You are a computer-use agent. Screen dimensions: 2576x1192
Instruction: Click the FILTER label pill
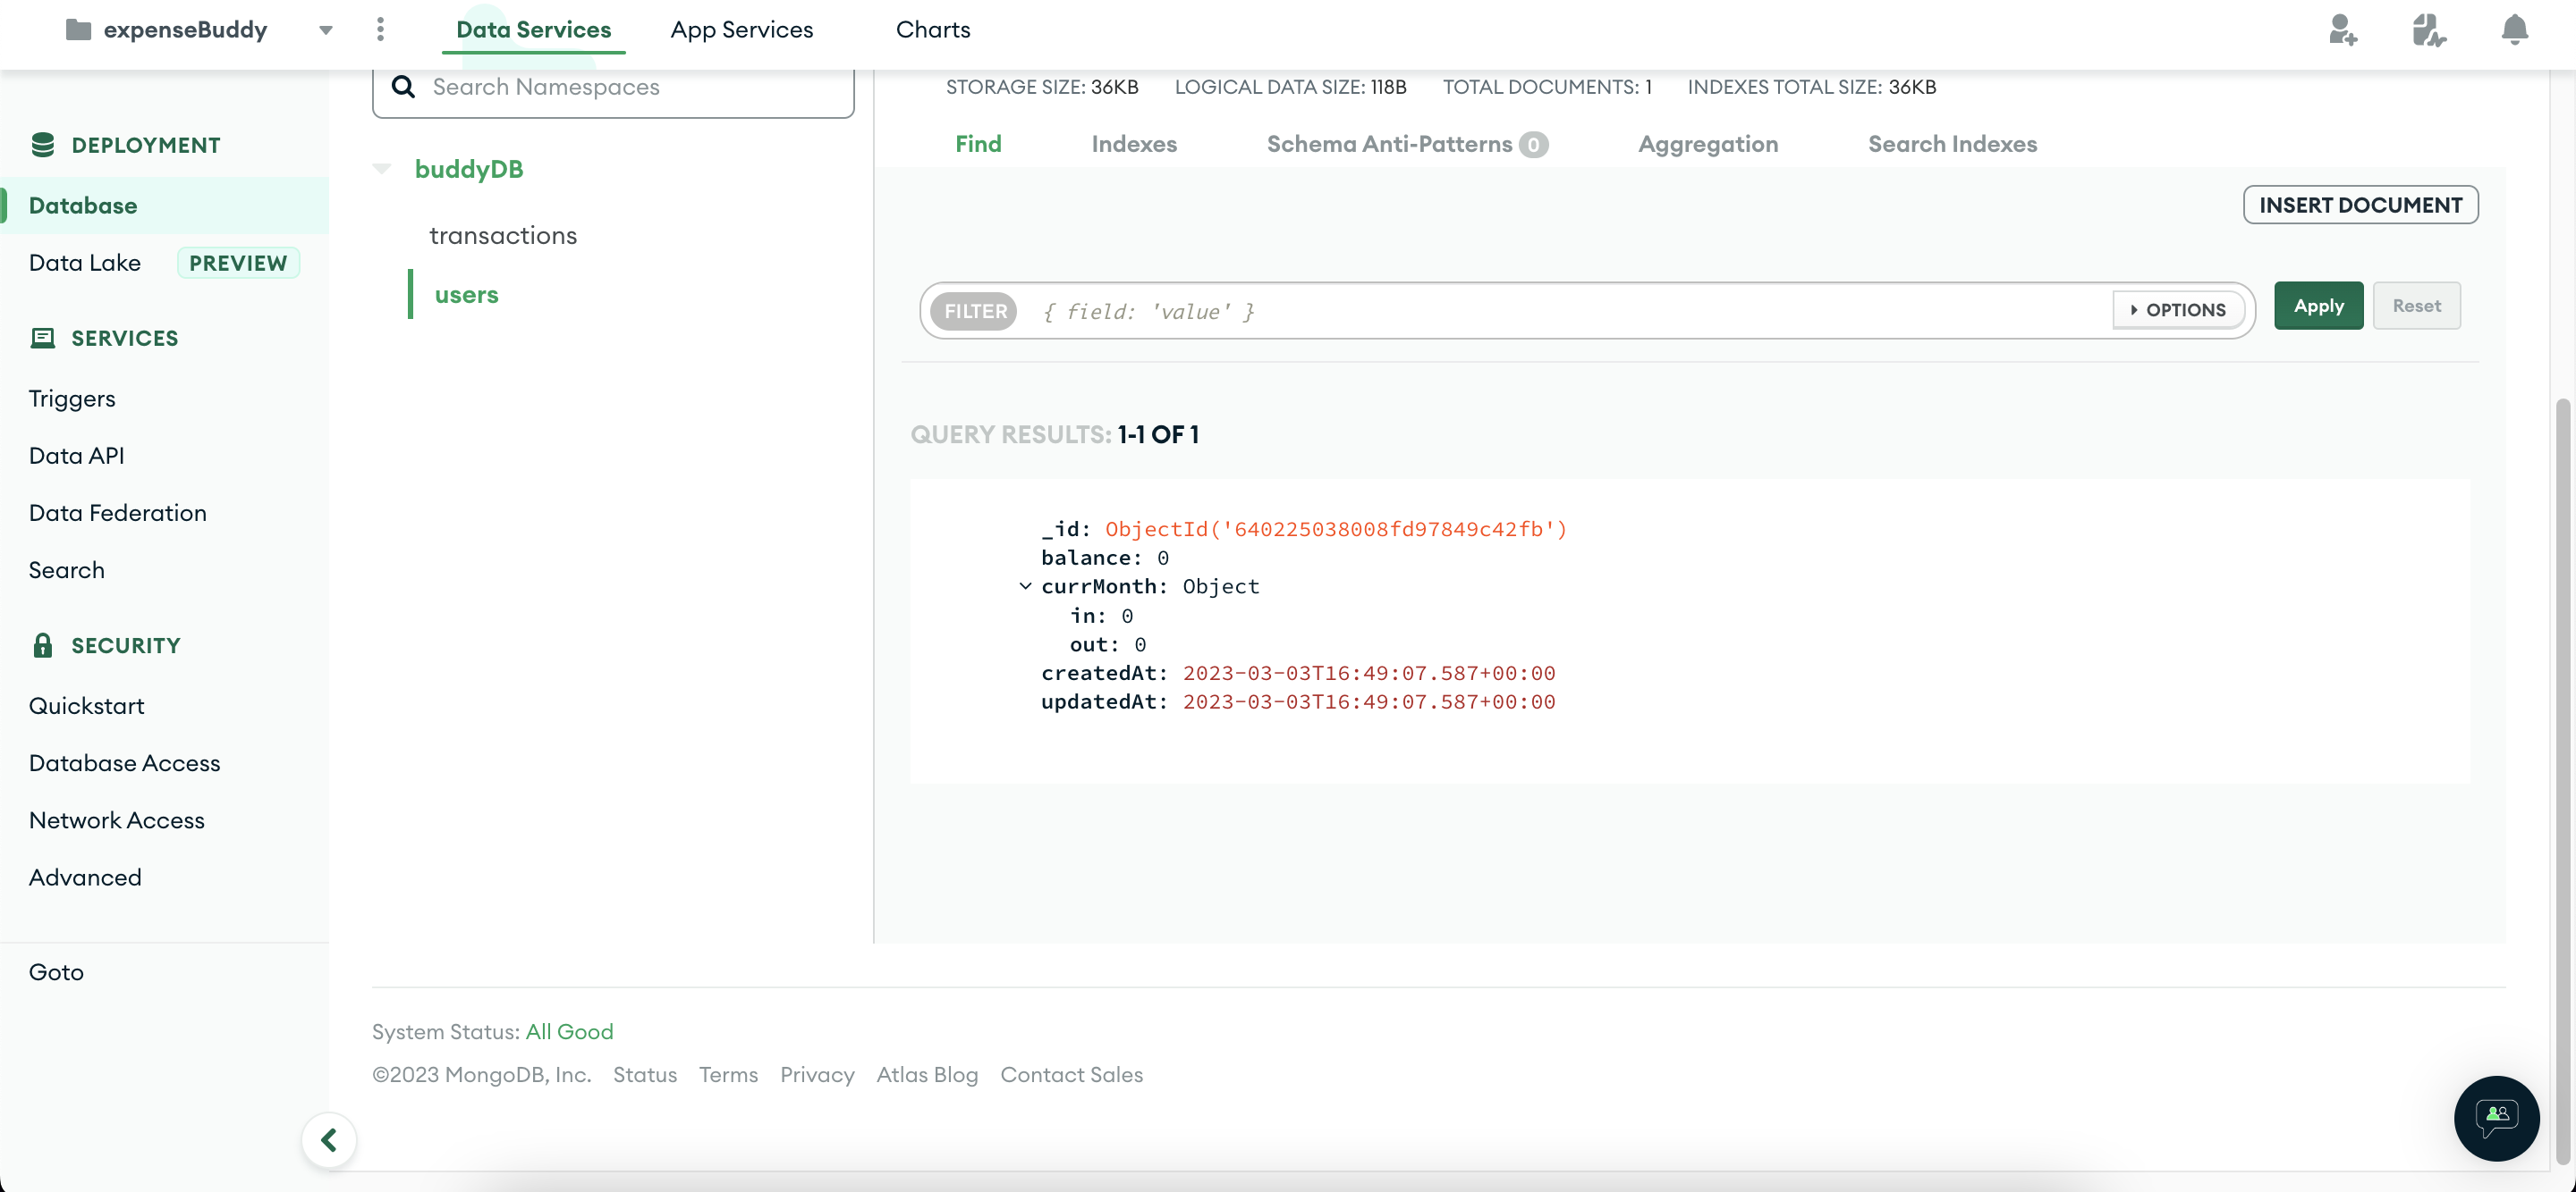975,311
